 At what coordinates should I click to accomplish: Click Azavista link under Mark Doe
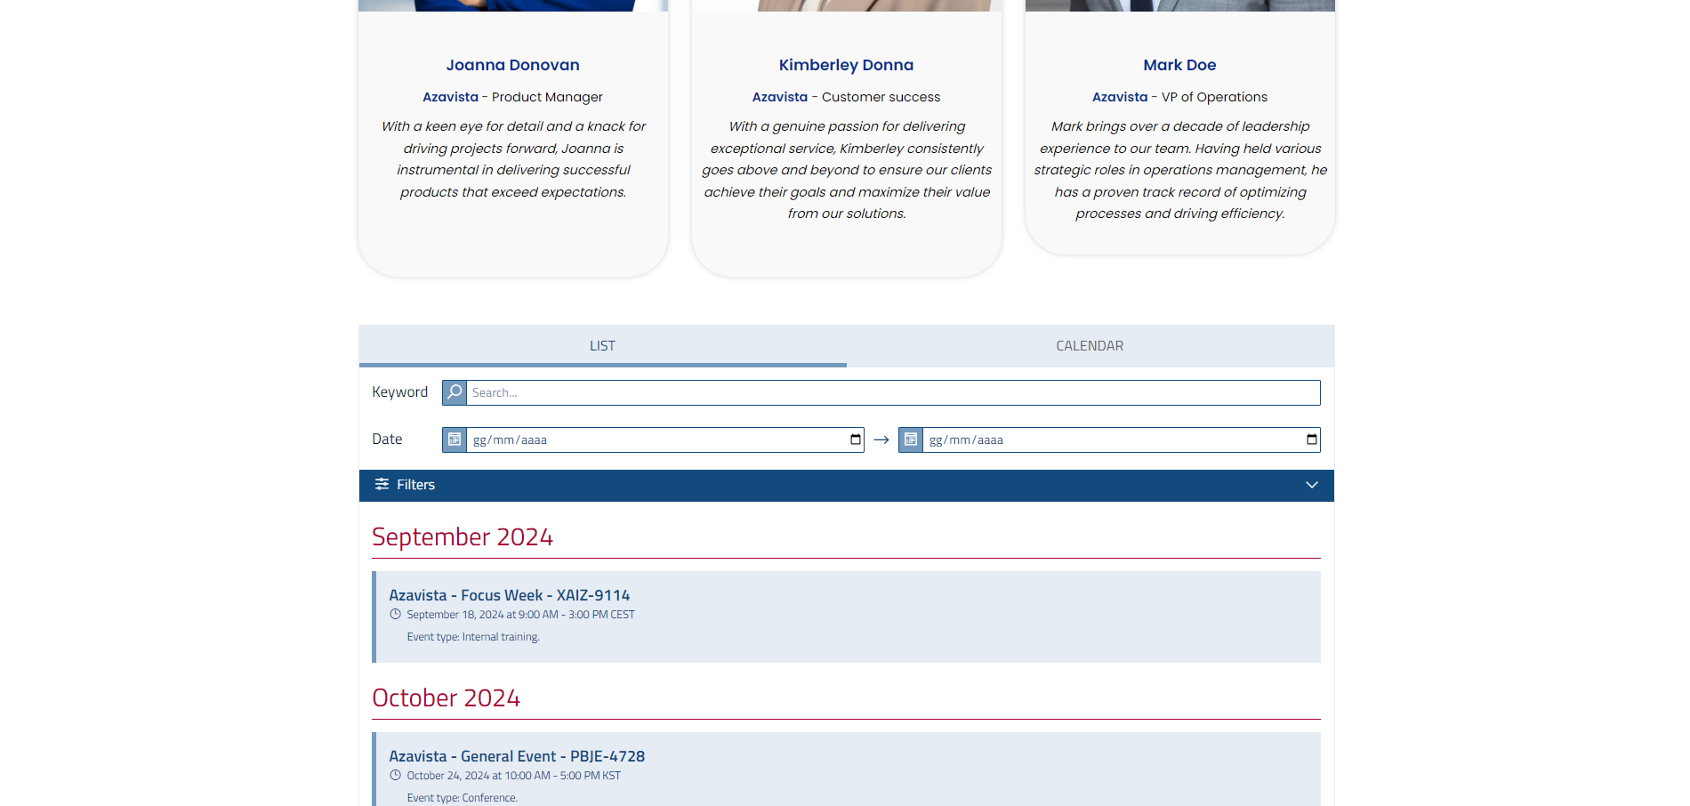1120,97
